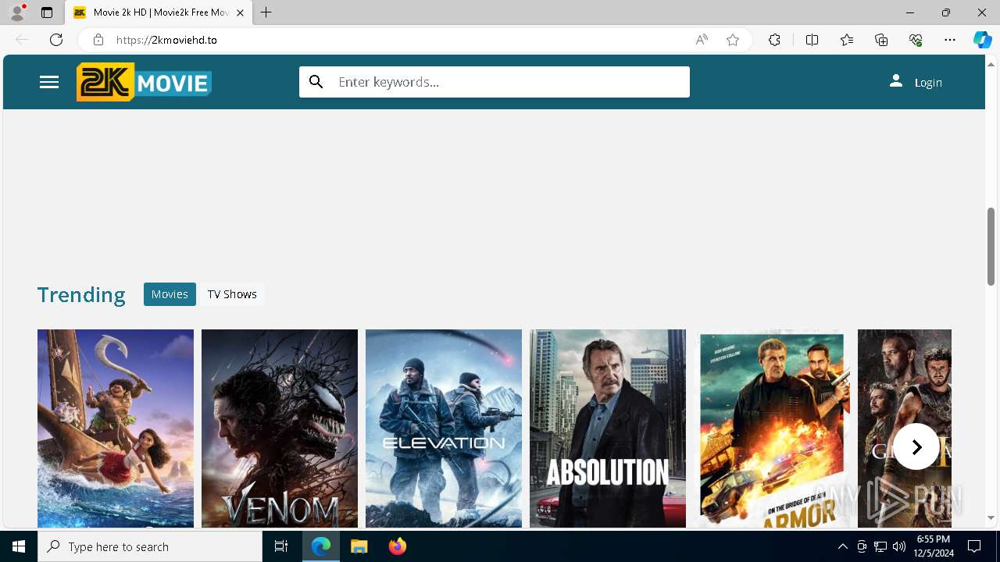This screenshot has height=562, width=1000.
Task: Launch Copilot from Edge toolbar
Action: 982,40
